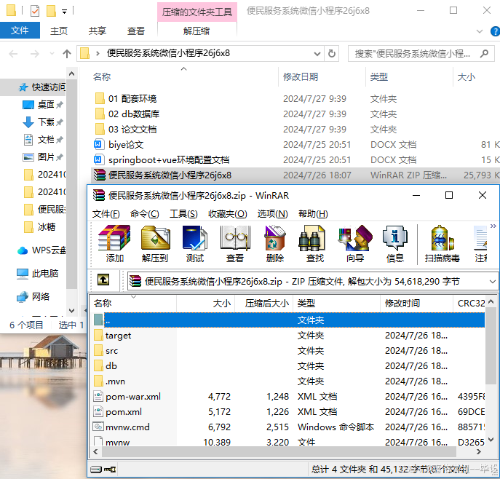Click the Explorer search box
The image size is (500, 479).
(421, 54)
